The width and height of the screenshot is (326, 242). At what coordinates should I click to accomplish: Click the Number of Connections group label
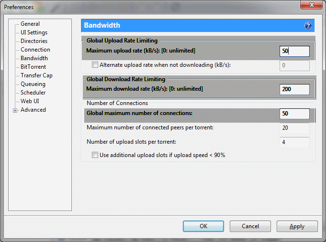click(117, 103)
